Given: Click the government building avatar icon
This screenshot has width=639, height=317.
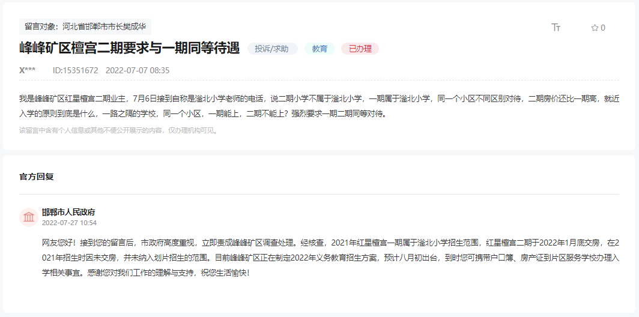Looking at the screenshot, I should pos(29,217).
